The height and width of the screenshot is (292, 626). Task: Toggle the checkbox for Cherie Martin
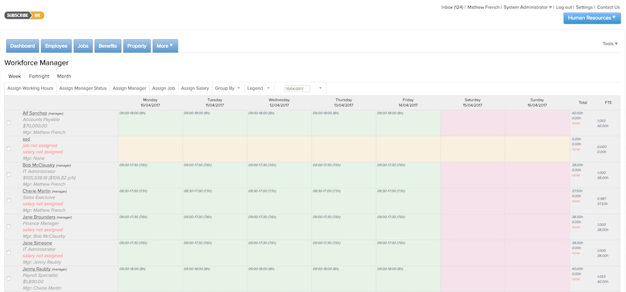9,200
